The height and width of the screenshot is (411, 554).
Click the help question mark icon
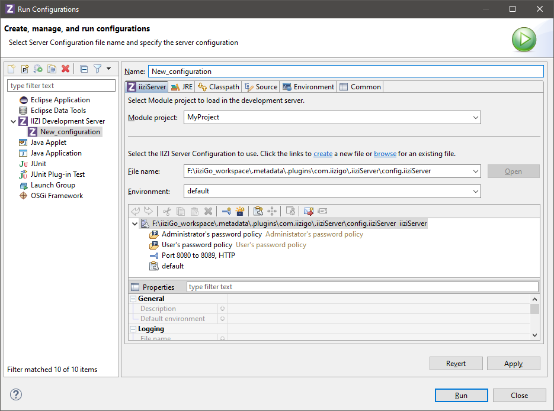coord(16,395)
